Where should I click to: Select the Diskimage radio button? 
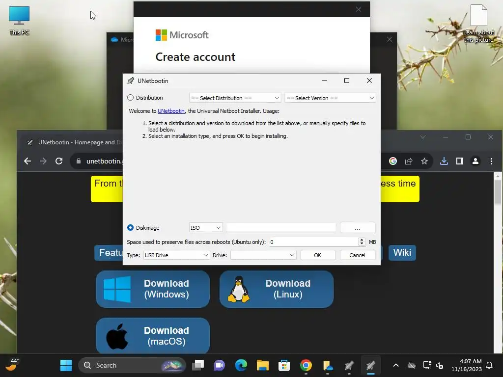pyautogui.click(x=130, y=228)
